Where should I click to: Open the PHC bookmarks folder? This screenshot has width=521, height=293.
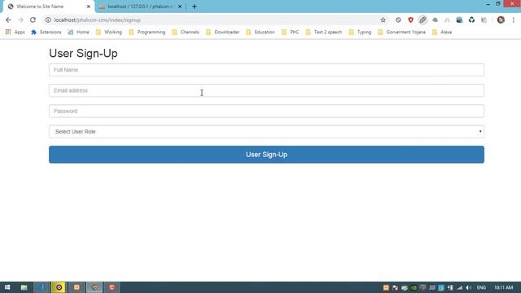(291, 32)
